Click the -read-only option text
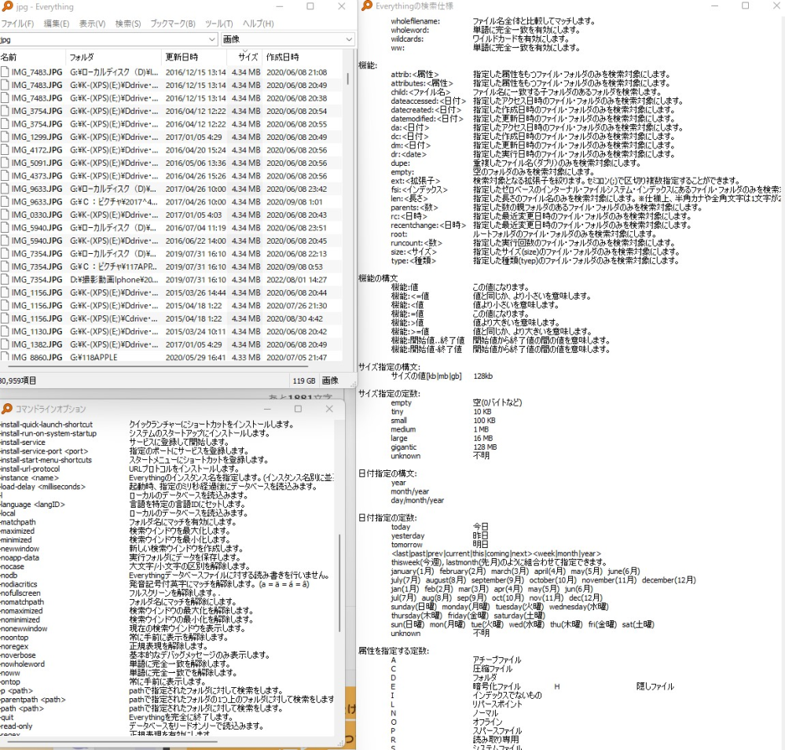 16,726
